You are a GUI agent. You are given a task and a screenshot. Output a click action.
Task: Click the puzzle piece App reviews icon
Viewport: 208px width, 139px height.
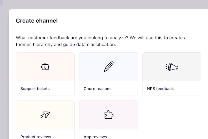click(x=109, y=115)
